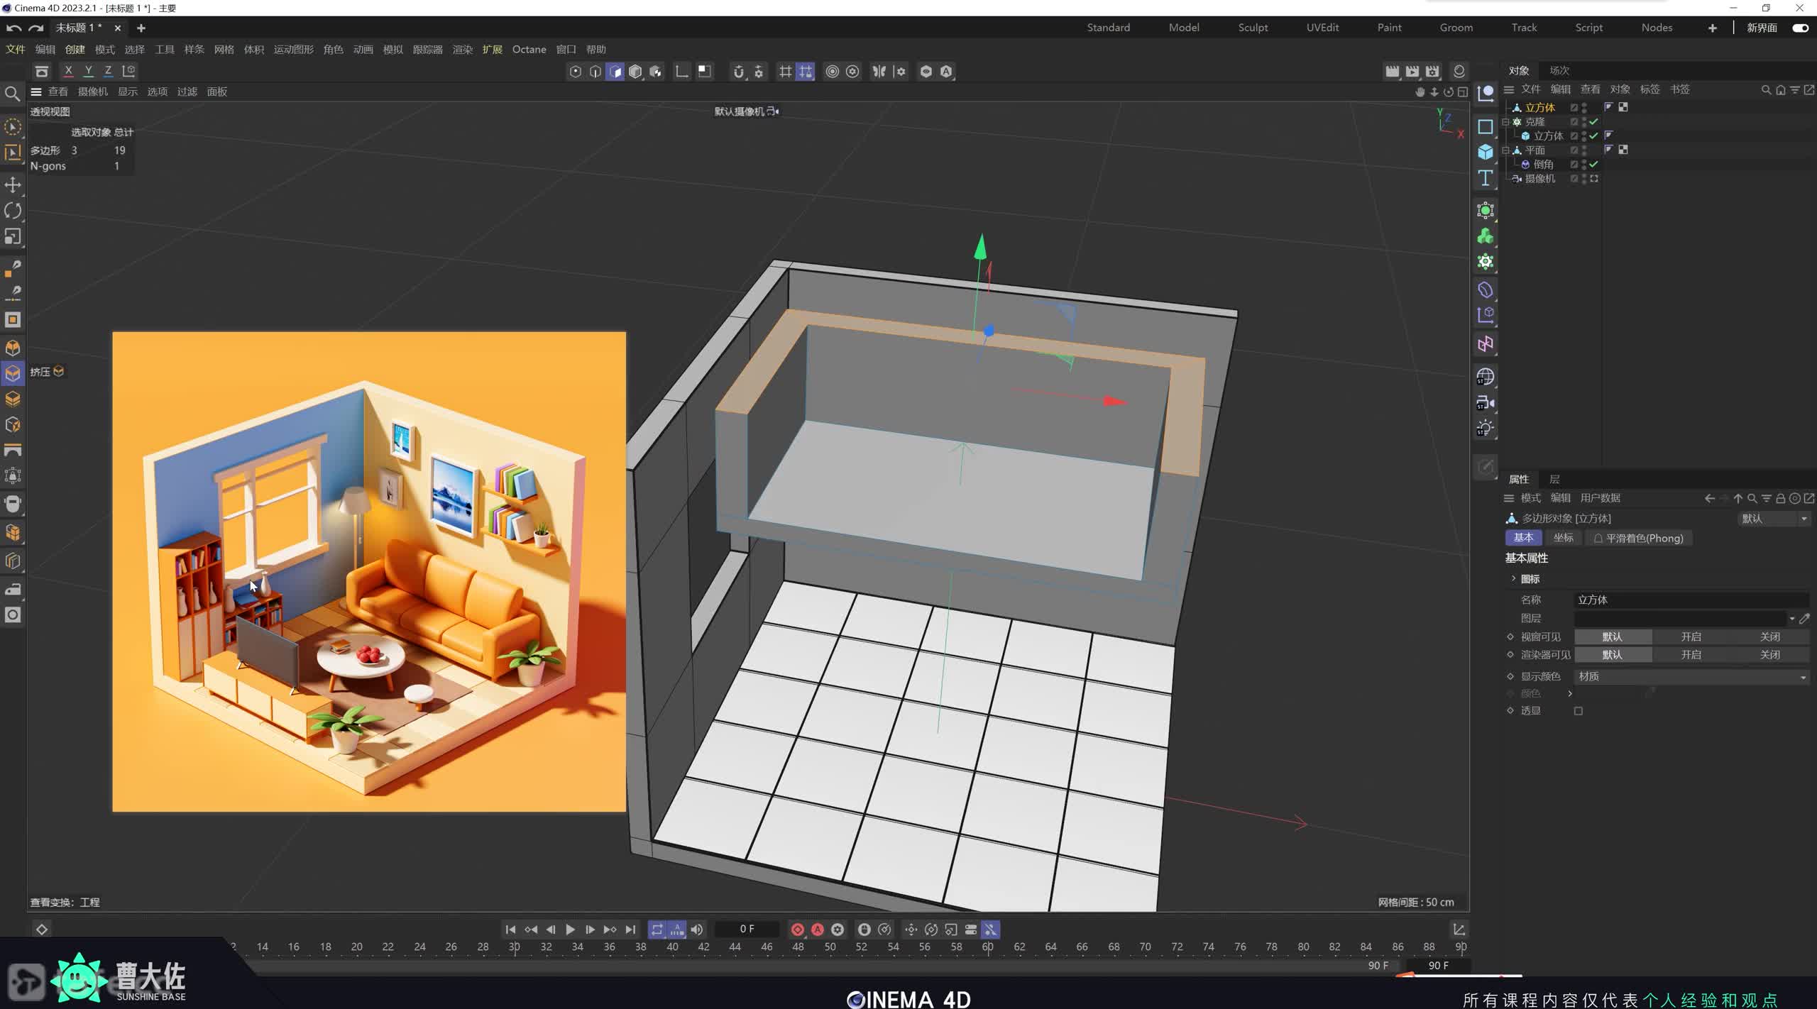Viewport: 1817px width, 1009px height.
Task: Open the 运动图形 menu
Action: pyautogui.click(x=293, y=50)
